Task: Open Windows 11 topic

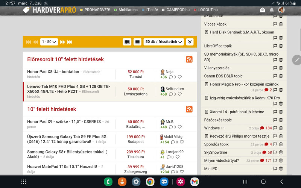Action: 214,128
